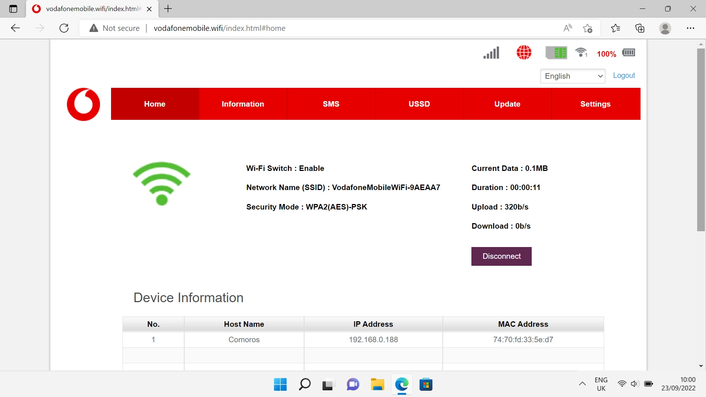
Task: Click the Wi-Fi connected devices icon
Action: [x=581, y=53]
